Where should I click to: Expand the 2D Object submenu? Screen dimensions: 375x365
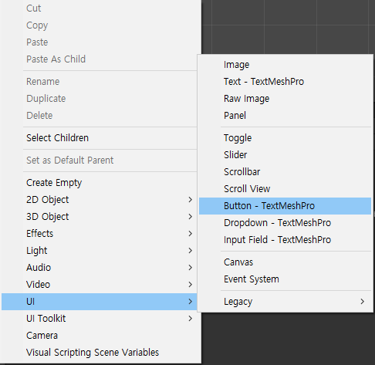[100, 200]
